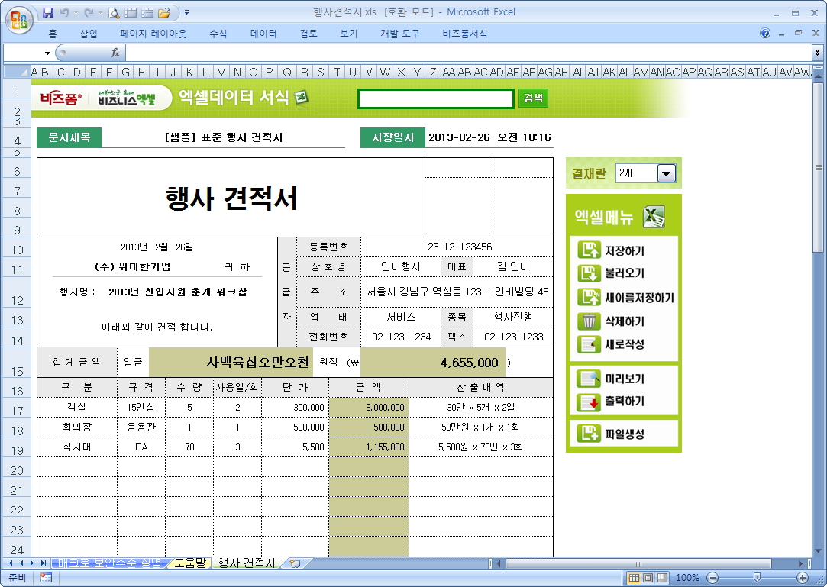Viewport: 827px width, 587px height.
Task: Go to first sheet with navigation arrow
Action: pyautogui.click(x=9, y=563)
